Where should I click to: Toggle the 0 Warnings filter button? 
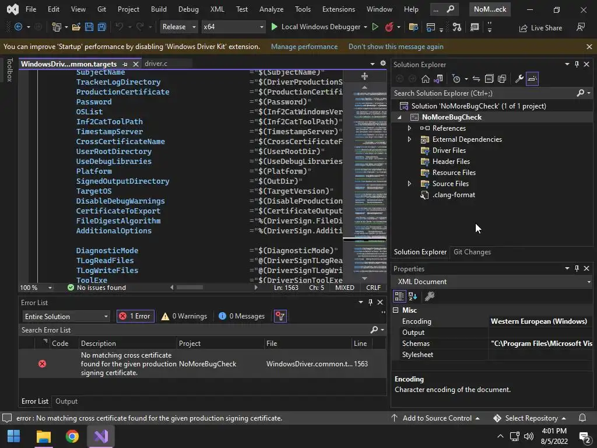point(184,316)
